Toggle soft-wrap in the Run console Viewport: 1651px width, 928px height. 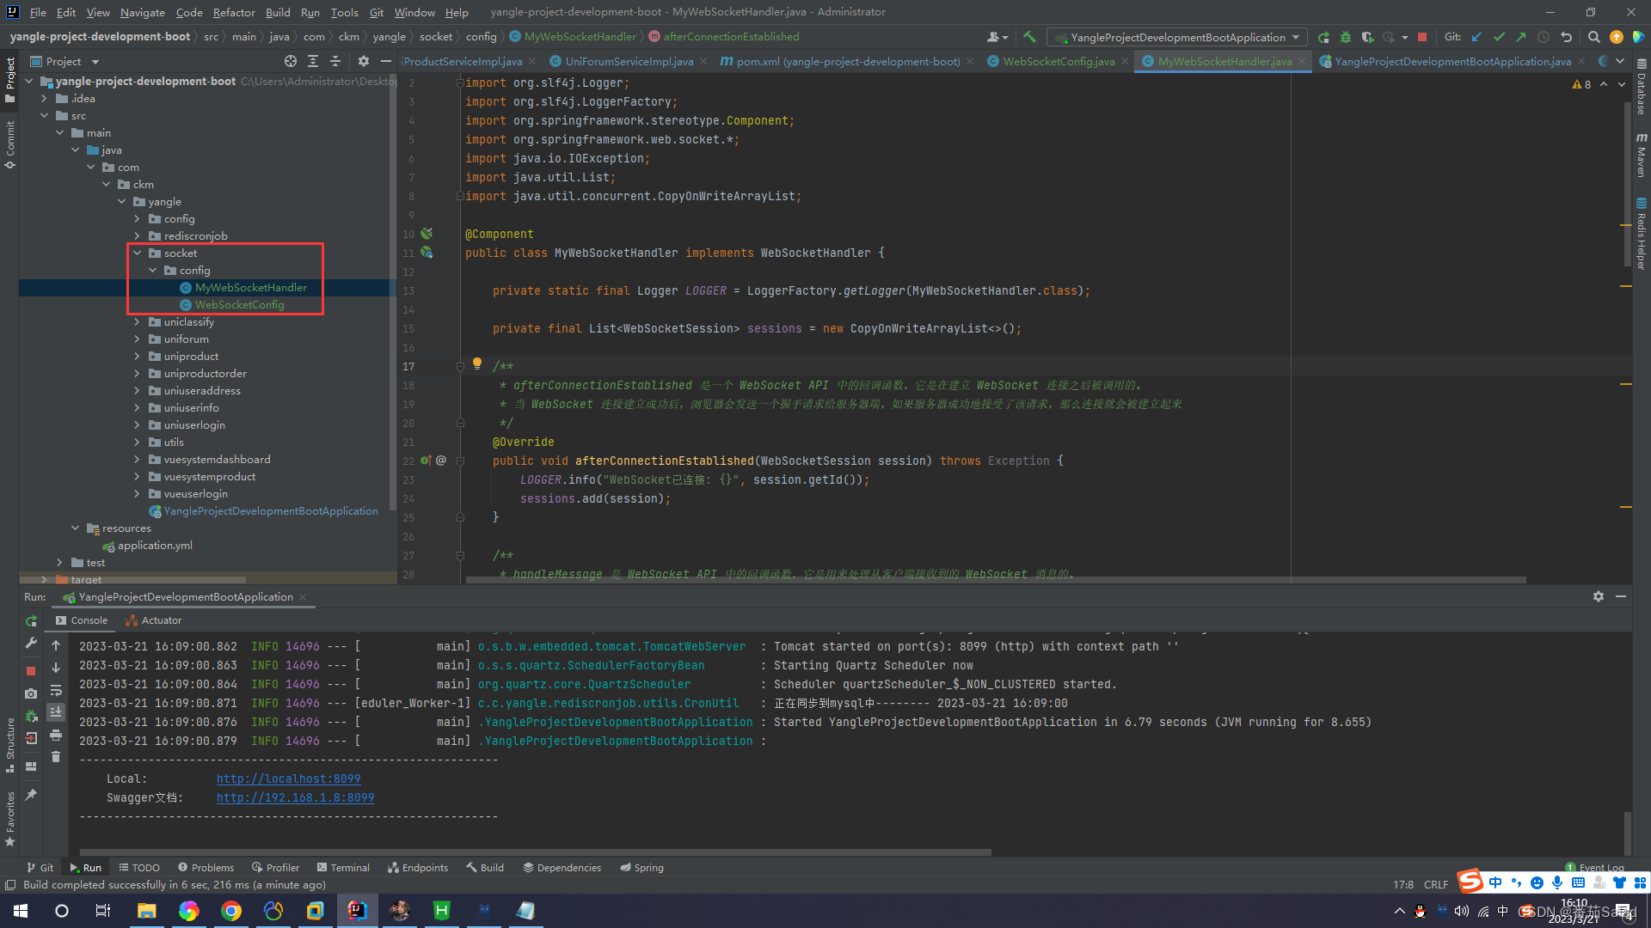56,690
